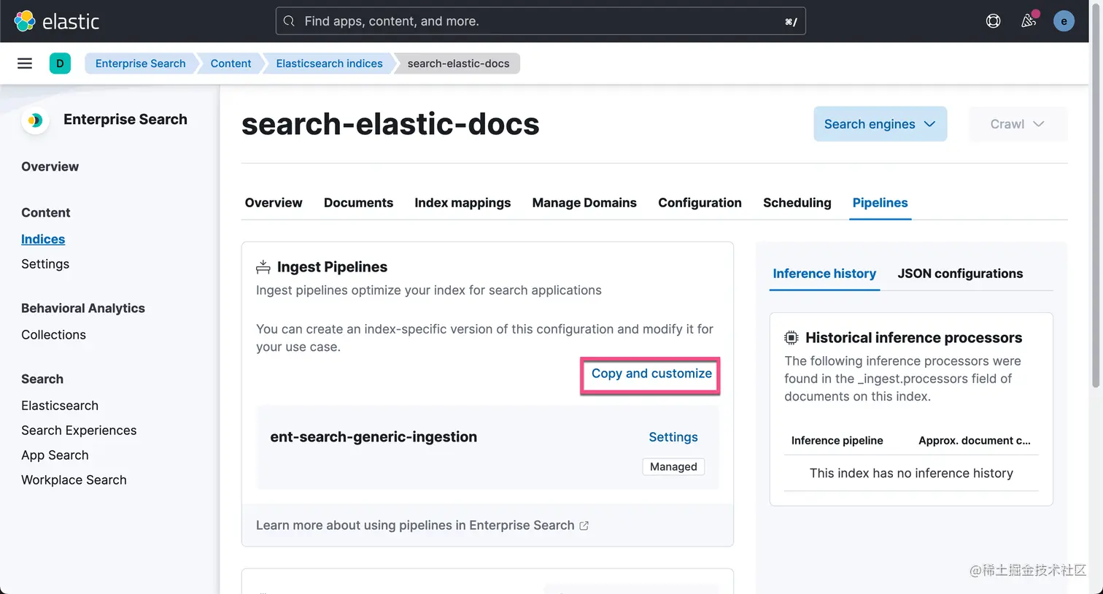Screen dimensions: 1103x594
Task: Click the green D space avatar
Action: [60, 63]
